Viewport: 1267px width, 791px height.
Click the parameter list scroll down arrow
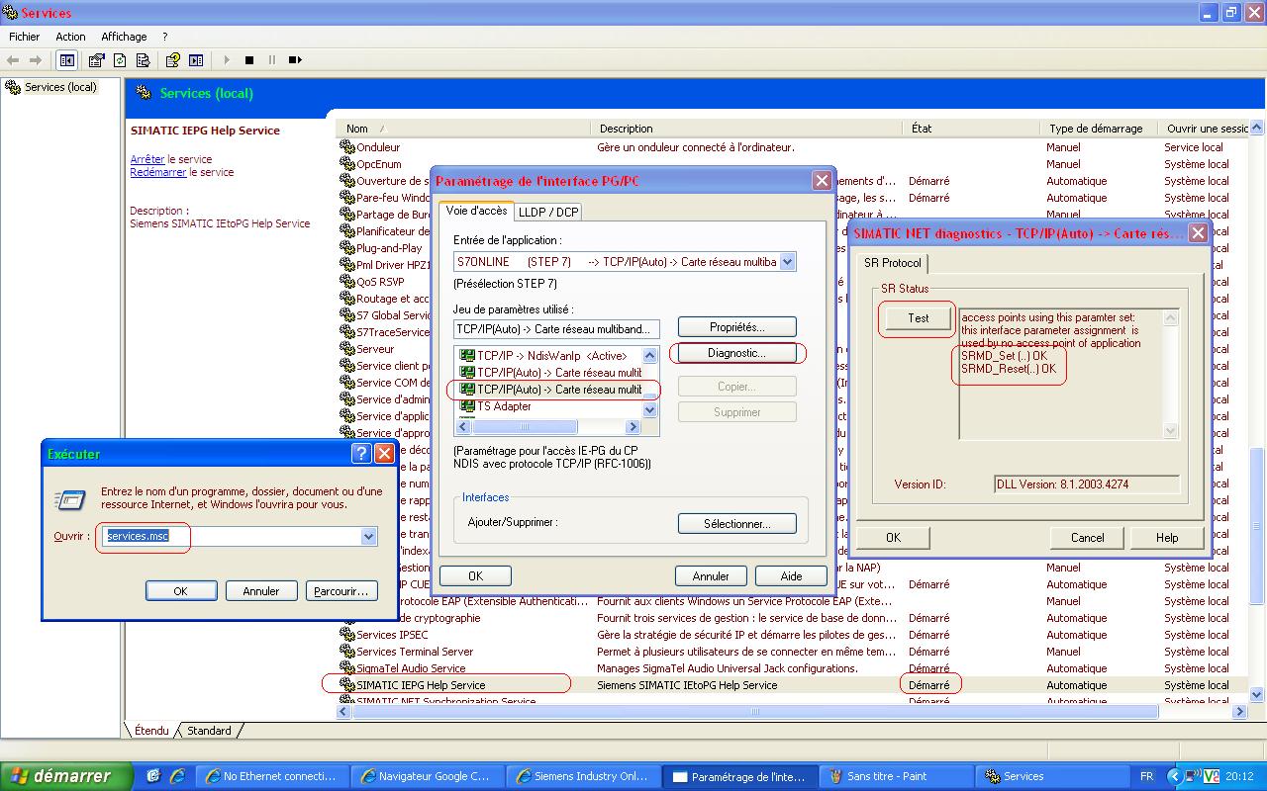tap(649, 409)
